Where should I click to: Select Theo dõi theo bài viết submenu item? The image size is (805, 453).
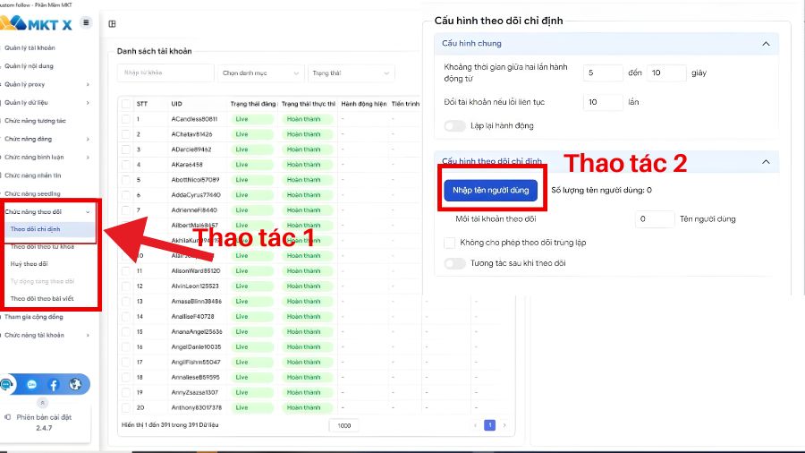(42, 298)
